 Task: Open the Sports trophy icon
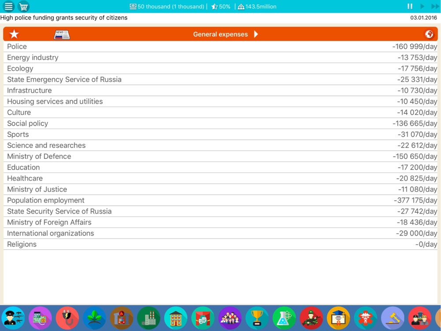(257, 318)
